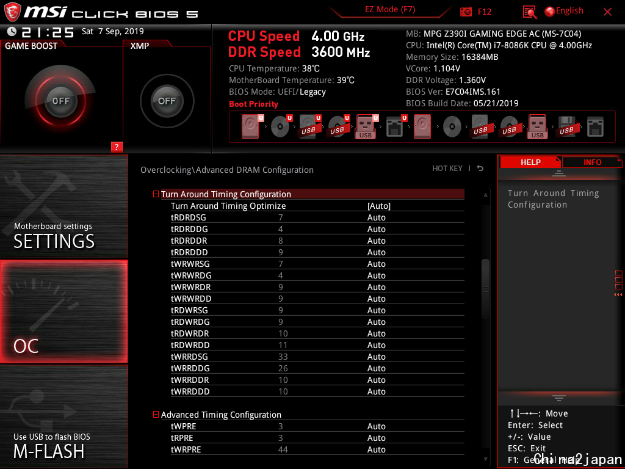Select the tWRWRDG timing row
The height and width of the screenshot is (469, 625).
(x=317, y=275)
